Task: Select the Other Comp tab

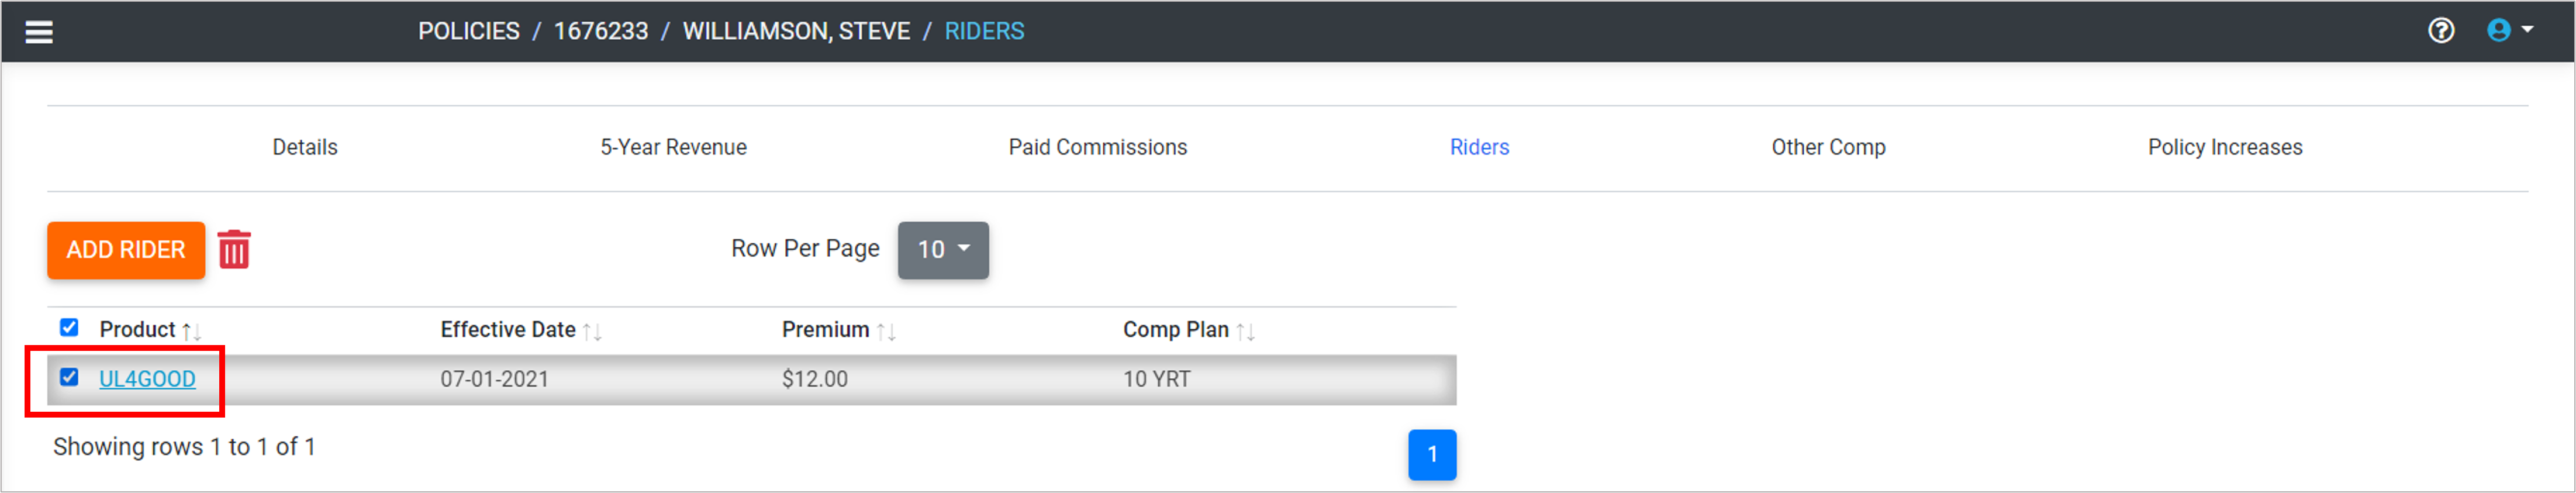Action: (x=1828, y=148)
